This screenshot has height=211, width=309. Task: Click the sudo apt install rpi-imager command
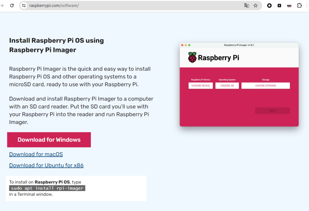47,188
